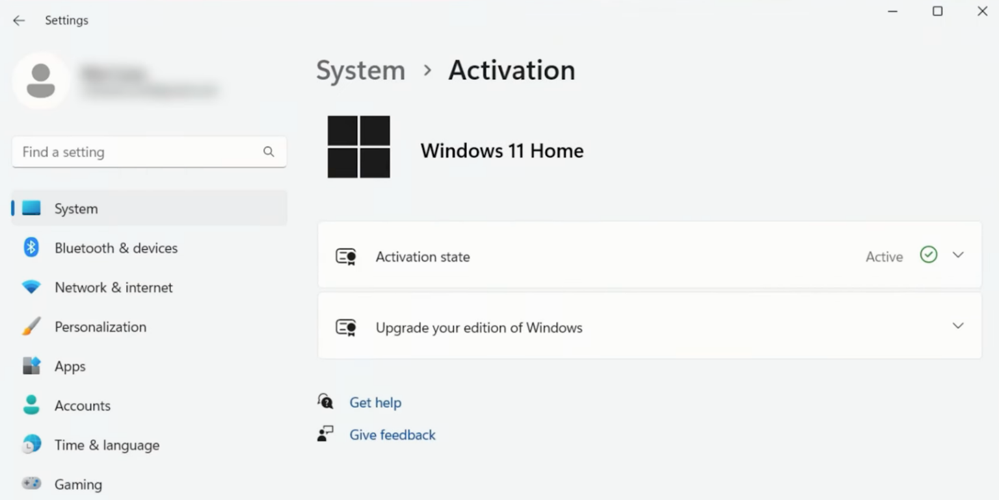Expand the Activation state section
The width and height of the screenshot is (999, 500).
pyautogui.click(x=958, y=255)
